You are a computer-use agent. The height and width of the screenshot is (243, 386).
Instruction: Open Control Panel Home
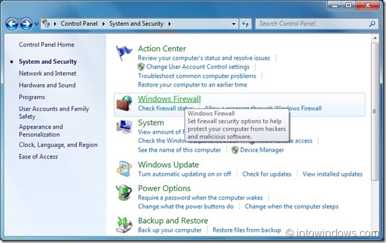[47, 45]
